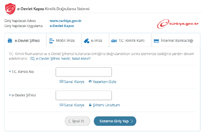The height and width of the screenshot is (134, 204).
Task: Open the Şifremi Unuttum link
Action: [106, 105]
